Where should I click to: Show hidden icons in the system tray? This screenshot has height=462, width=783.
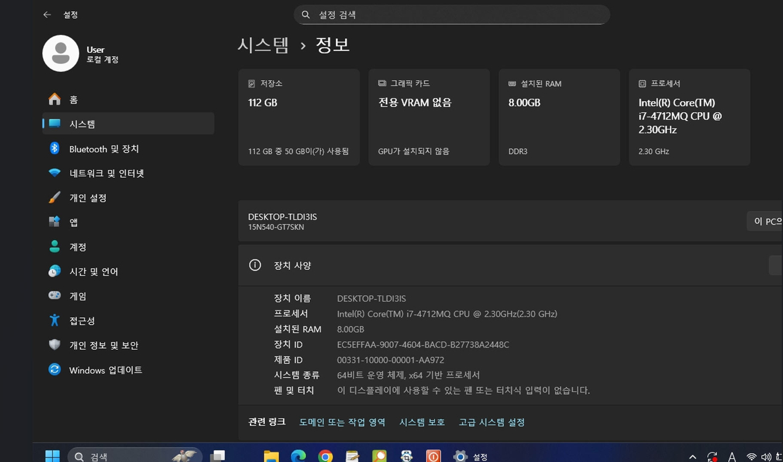point(692,457)
